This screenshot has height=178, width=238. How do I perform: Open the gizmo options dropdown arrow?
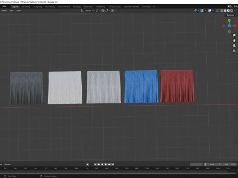coord(205,10)
